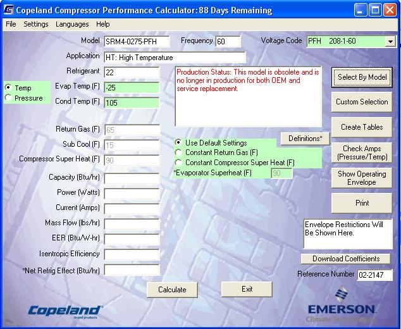Click the Cond Temp (F) field
Image resolution: width=401 pixels, height=329 pixels.
132,103
